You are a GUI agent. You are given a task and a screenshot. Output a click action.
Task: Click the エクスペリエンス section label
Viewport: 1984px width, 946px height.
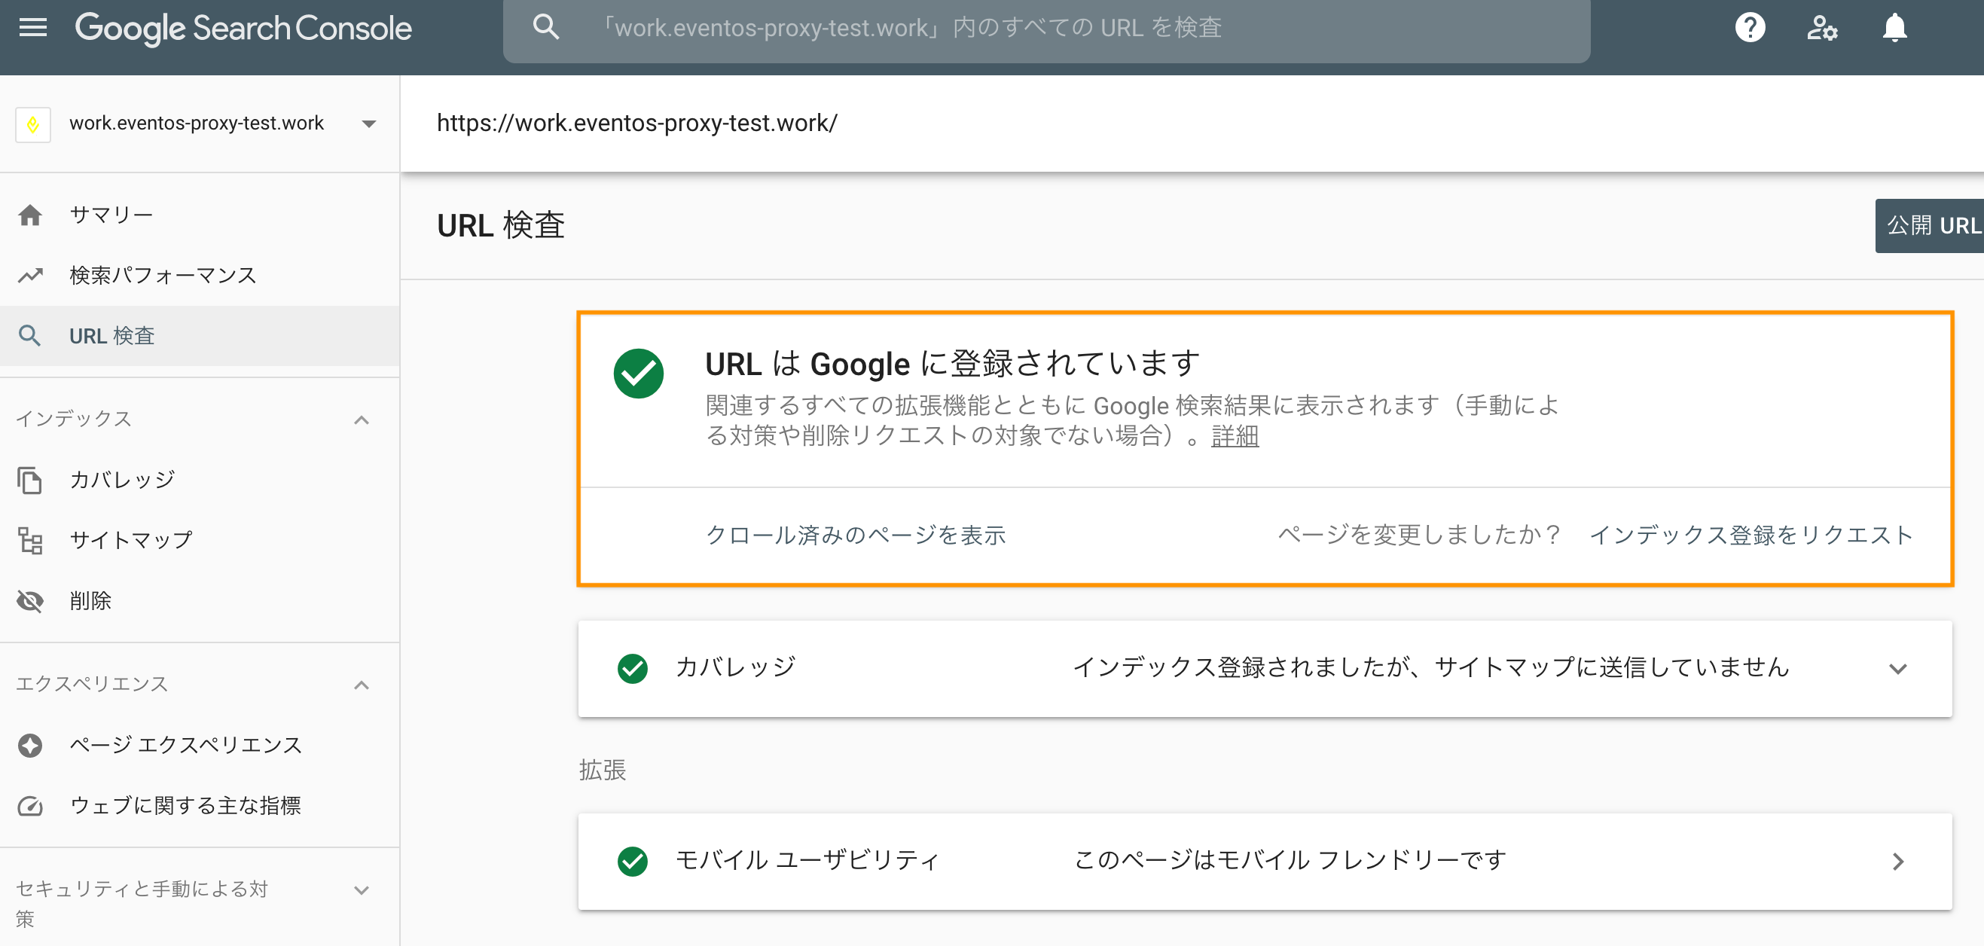point(92,684)
